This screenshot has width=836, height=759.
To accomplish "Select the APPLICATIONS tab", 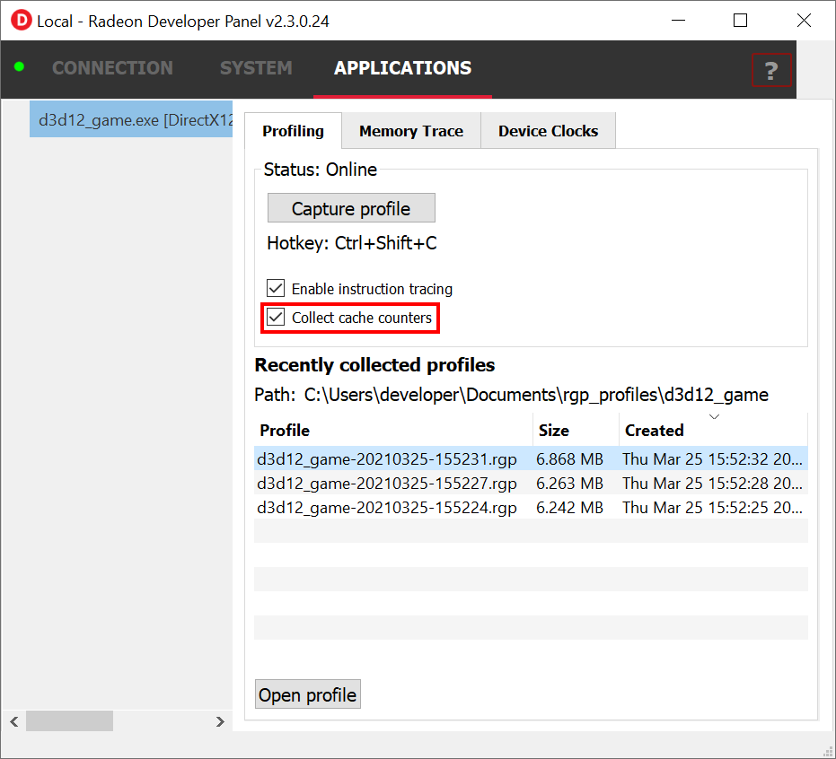I will (x=402, y=68).
